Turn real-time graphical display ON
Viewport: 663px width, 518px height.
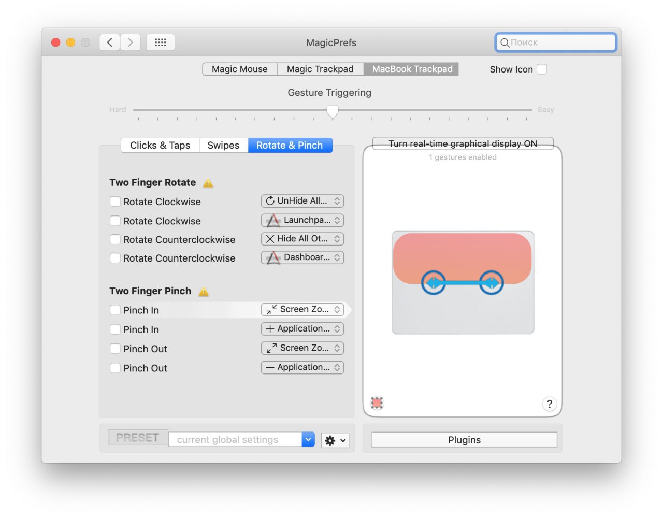tap(463, 143)
